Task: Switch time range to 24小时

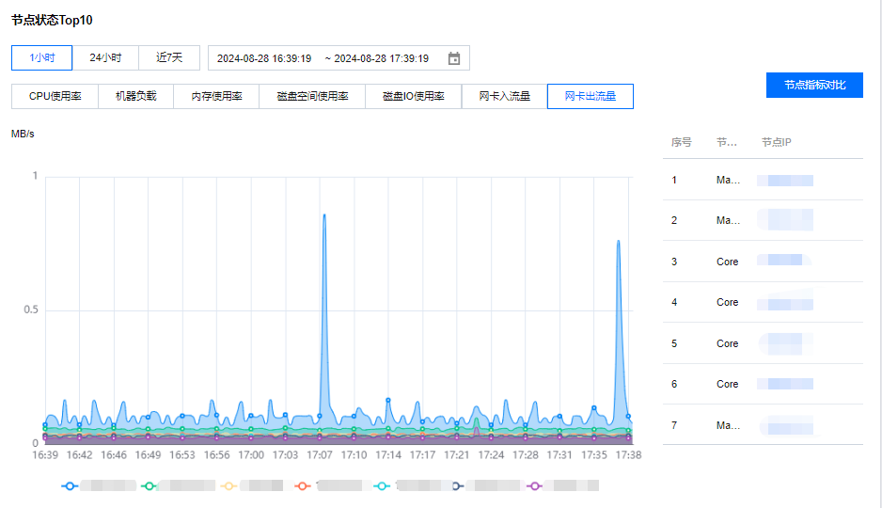Action: pyautogui.click(x=105, y=58)
